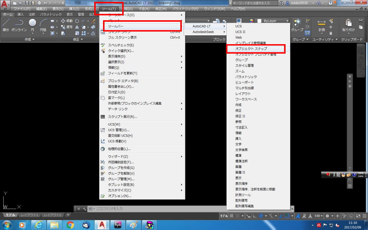Select the Arc (円弧) drawing tool
This screenshot has height=230, width=368.
(x=43, y=25)
